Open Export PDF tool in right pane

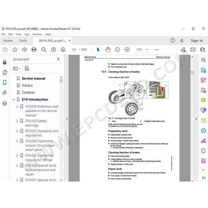[x=203, y=70]
